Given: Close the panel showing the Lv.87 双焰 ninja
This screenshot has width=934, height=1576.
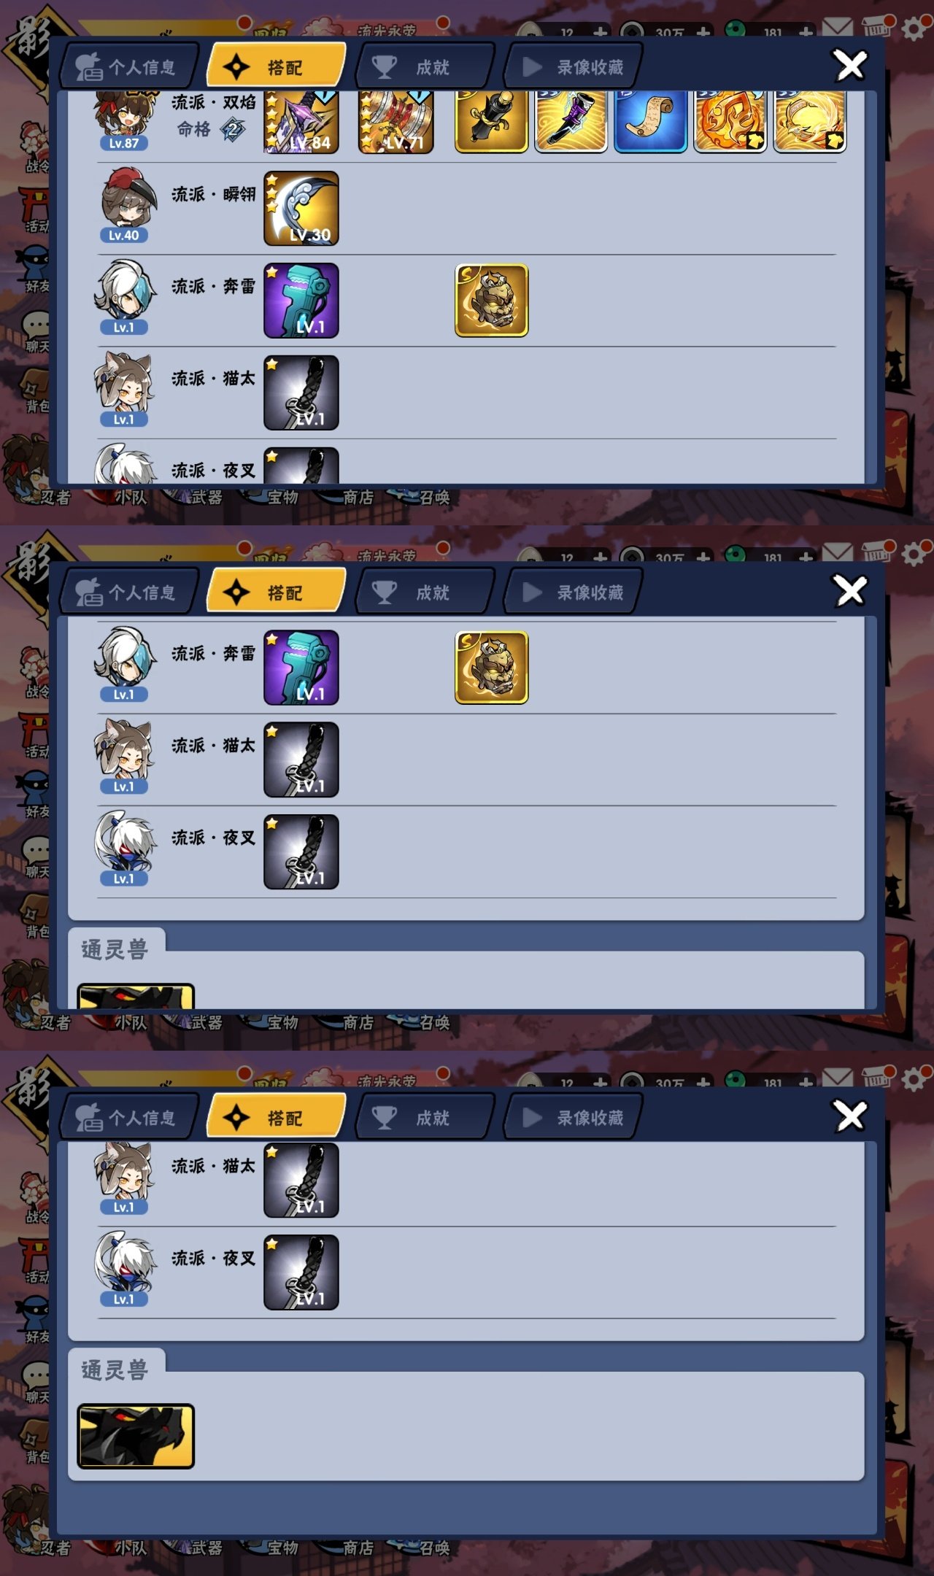Looking at the screenshot, I should 851,66.
